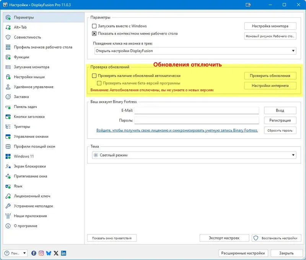Open the Тема dropdown menu
Image resolution: width=306 pixels, height=260 pixels.
coord(293,155)
